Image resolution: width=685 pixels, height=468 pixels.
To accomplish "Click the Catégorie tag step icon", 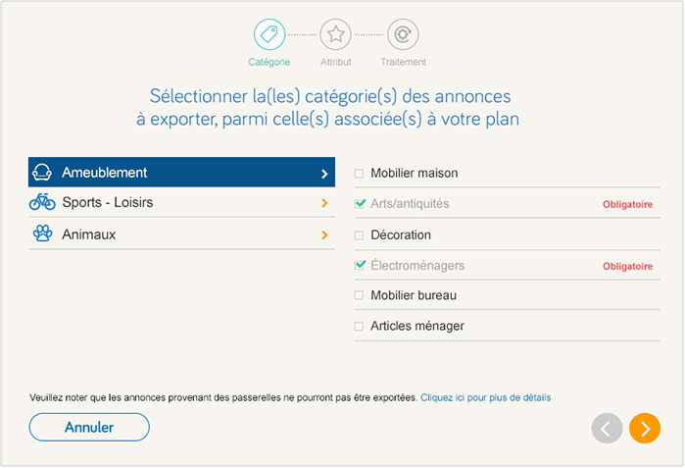I will coord(269,34).
